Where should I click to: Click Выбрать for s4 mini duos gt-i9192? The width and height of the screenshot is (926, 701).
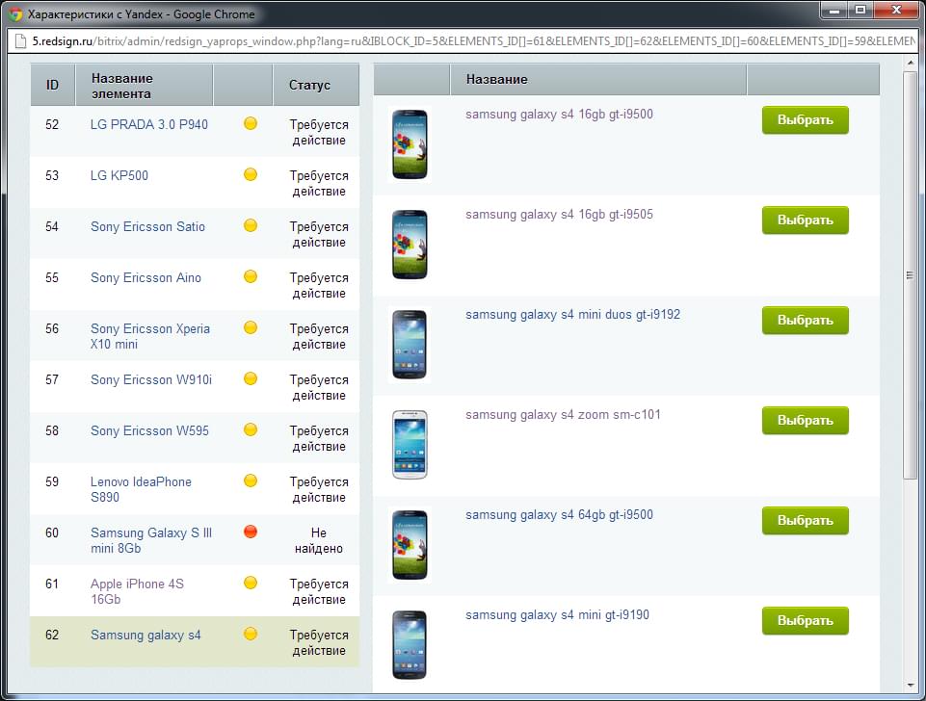pos(805,321)
